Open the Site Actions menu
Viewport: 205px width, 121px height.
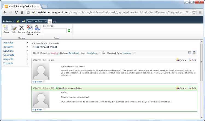tap(8, 21)
